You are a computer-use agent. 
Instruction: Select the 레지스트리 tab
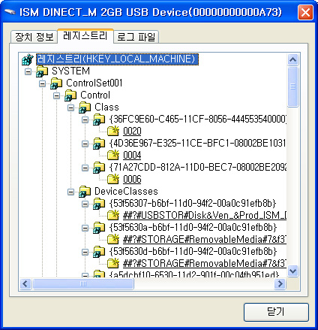click(x=85, y=36)
